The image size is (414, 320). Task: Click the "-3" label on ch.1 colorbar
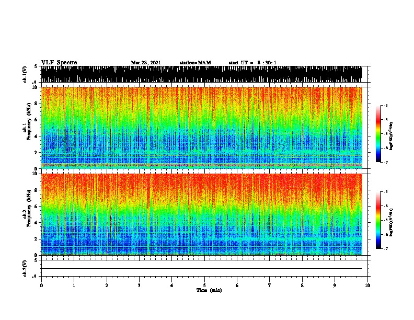point(385,106)
